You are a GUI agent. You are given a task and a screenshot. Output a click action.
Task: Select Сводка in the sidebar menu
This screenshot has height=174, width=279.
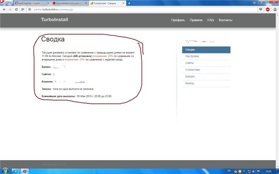click(206, 50)
